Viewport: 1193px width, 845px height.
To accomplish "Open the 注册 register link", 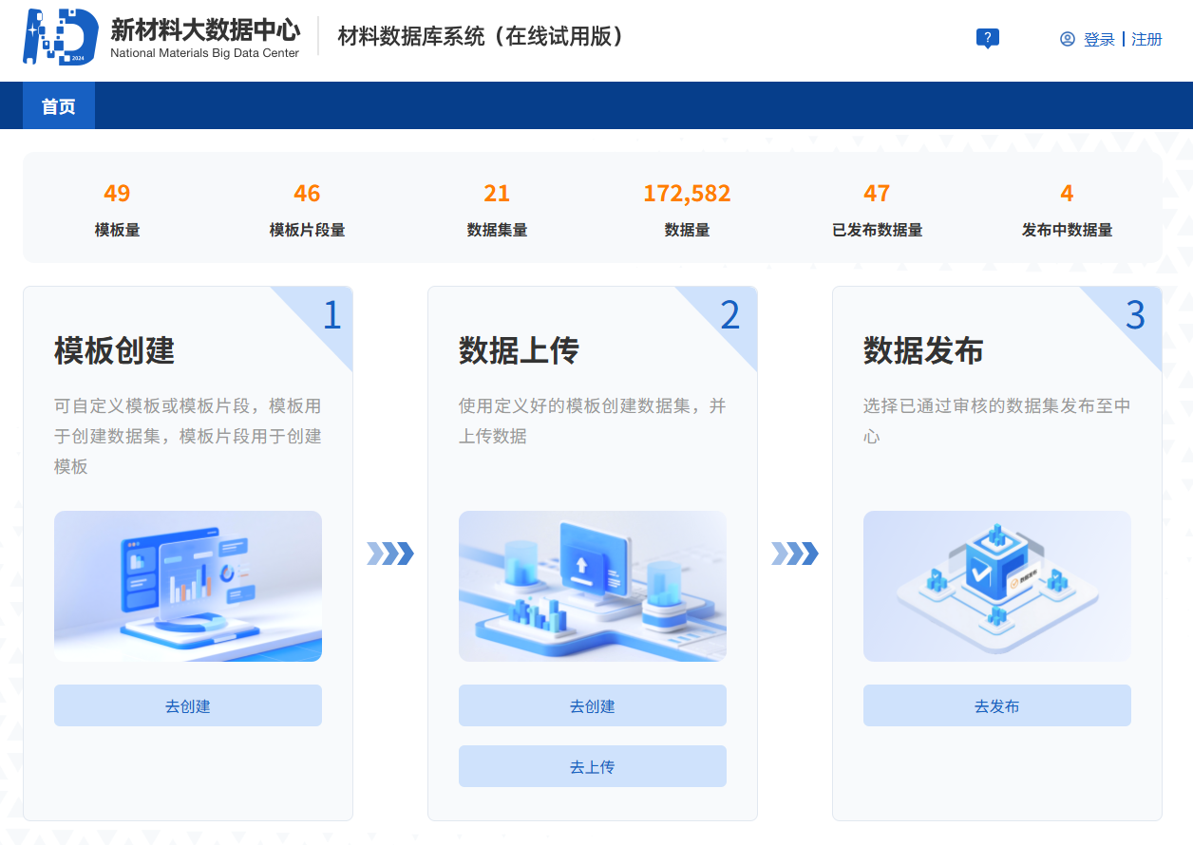I will click(1146, 40).
